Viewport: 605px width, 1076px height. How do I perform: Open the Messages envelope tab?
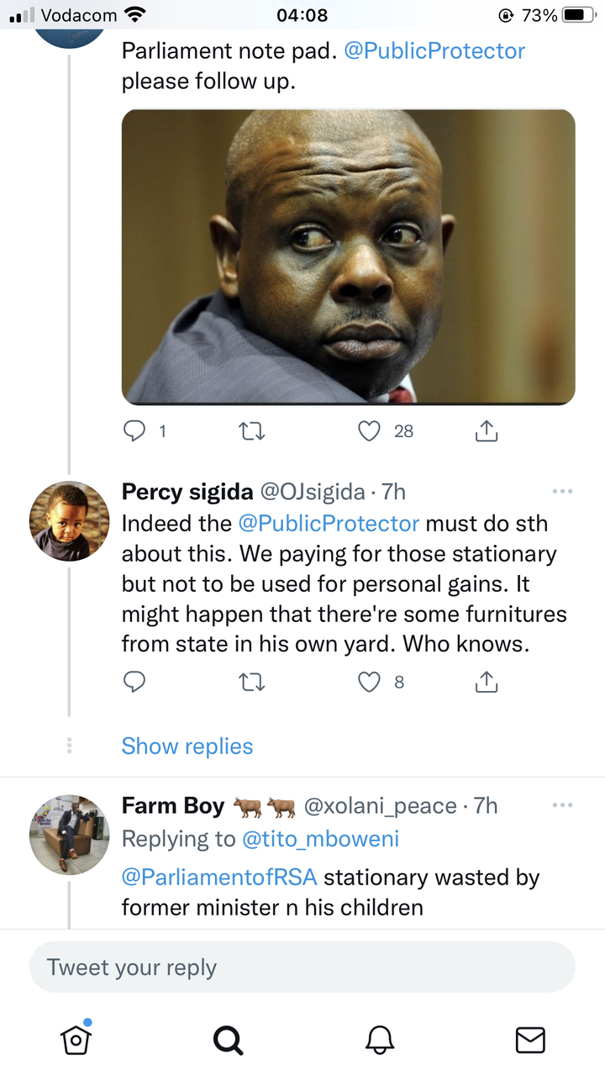point(529,1040)
